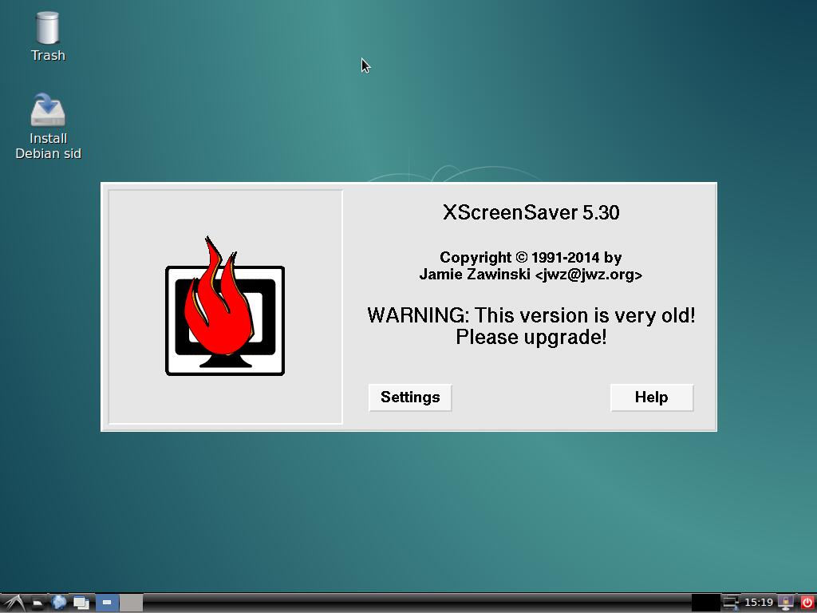Click the WARNING: This version is very old! text
The height and width of the screenshot is (613, 817).
pos(531,315)
